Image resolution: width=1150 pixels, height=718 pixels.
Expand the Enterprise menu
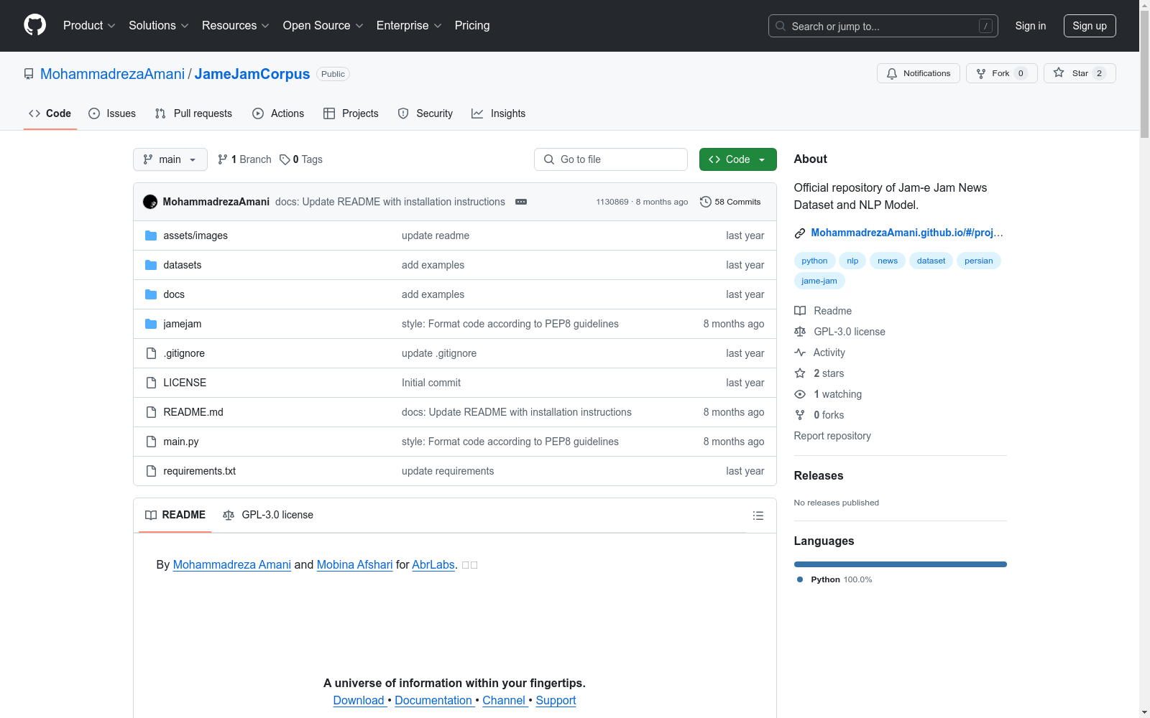(x=409, y=25)
